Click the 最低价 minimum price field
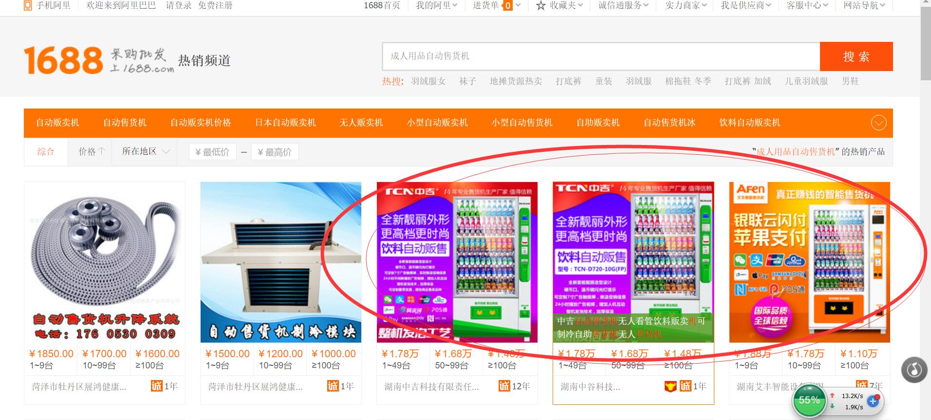Image resolution: width=931 pixels, height=420 pixels. (213, 152)
